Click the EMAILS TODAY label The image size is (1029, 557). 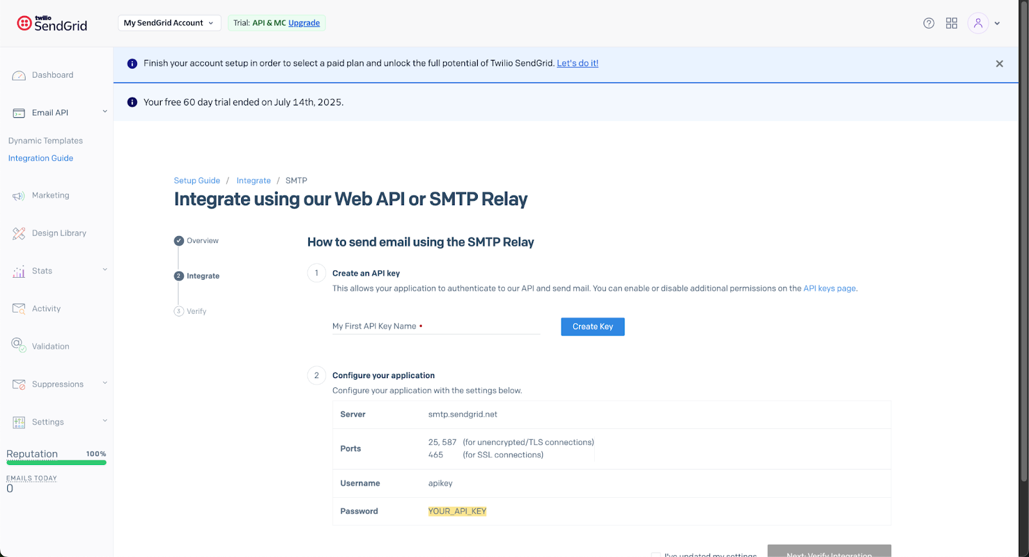pyautogui.click(x=32, y=479)
